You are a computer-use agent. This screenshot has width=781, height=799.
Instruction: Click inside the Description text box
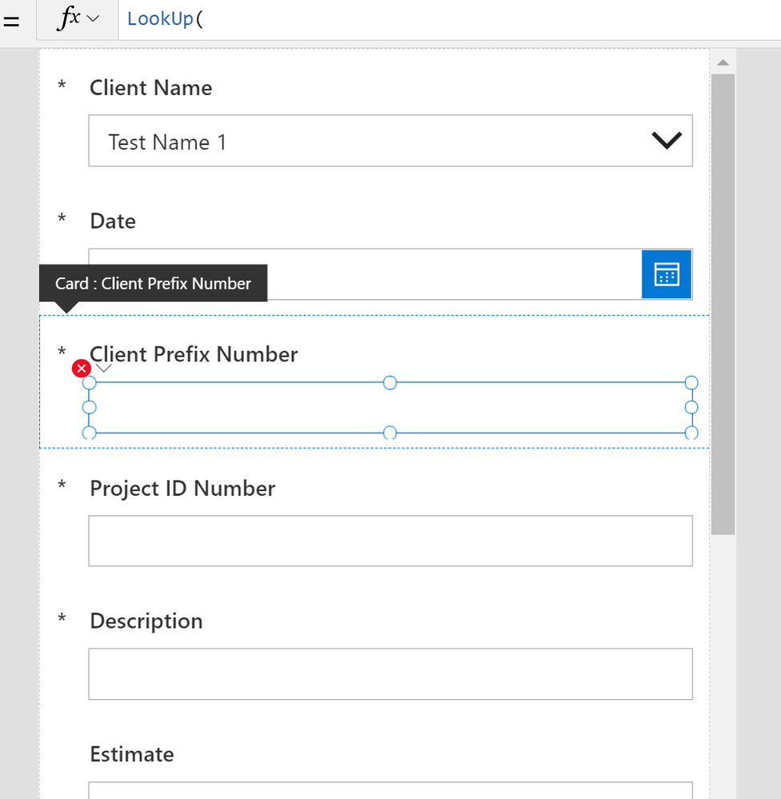(x=390, y=673)
